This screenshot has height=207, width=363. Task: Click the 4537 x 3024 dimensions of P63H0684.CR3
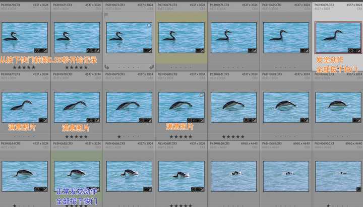(40, 144)
